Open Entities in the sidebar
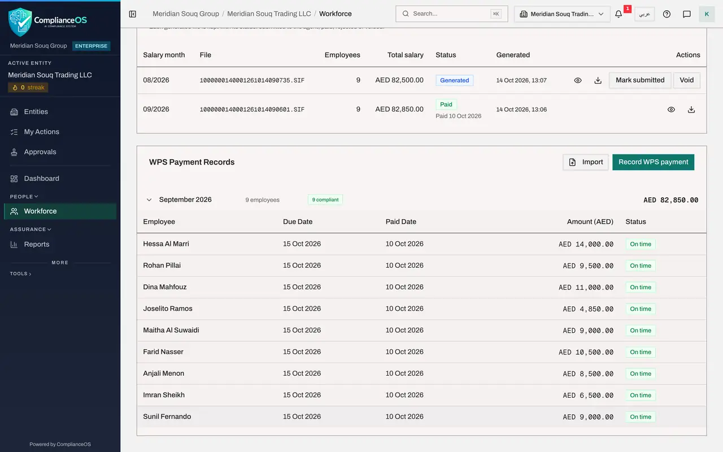 [60, 112]
